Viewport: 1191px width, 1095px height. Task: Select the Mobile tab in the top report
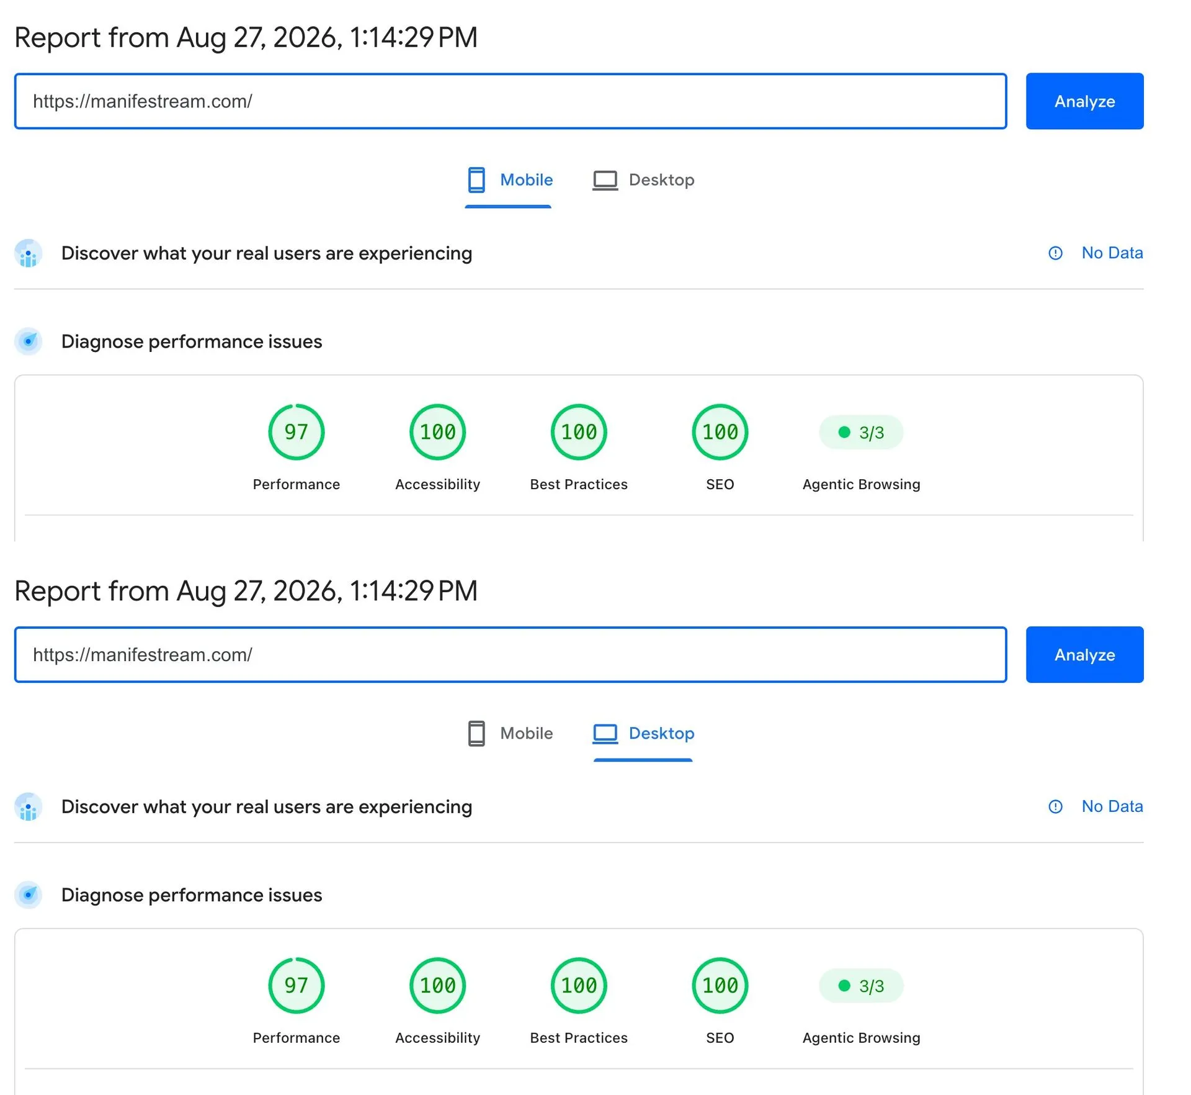click(x=509, y=180)
